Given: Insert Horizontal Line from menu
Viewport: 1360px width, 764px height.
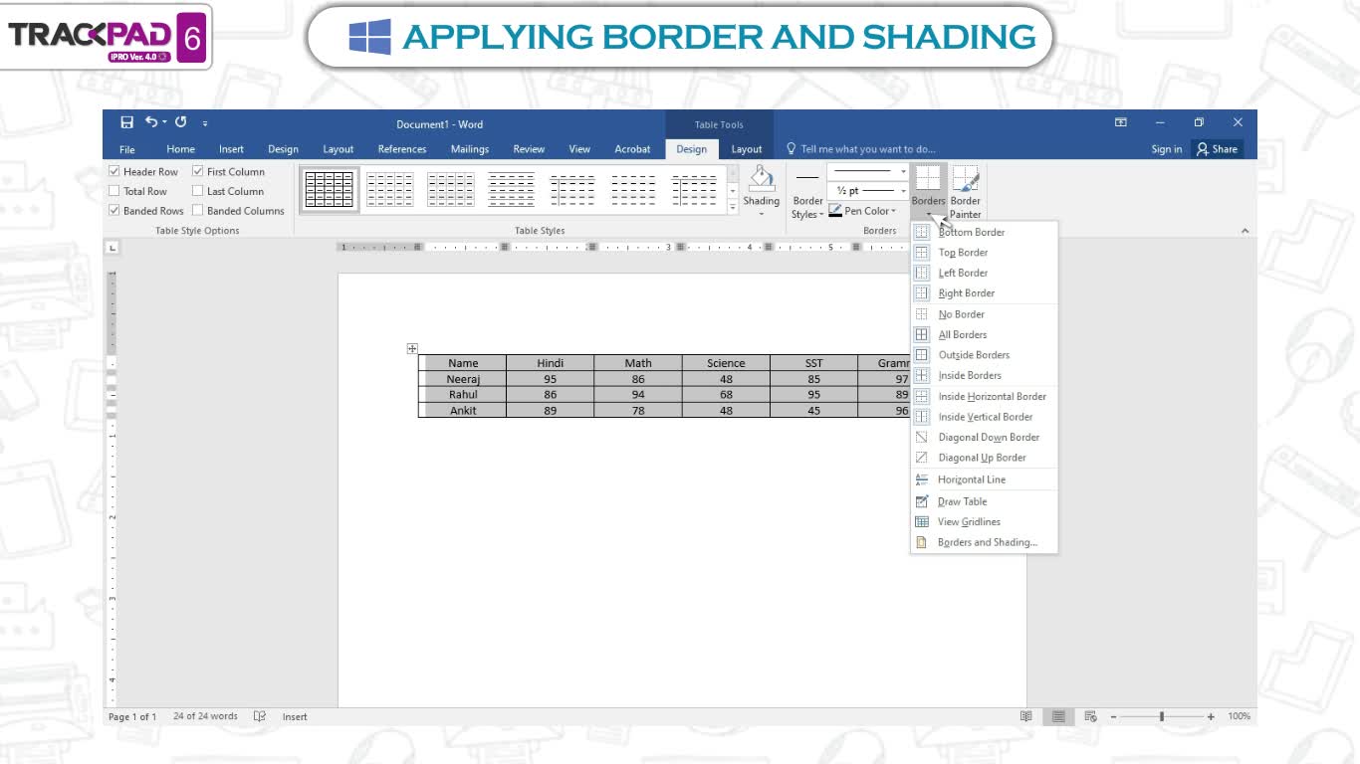Looking at the screenshot, I should [984, 479].
